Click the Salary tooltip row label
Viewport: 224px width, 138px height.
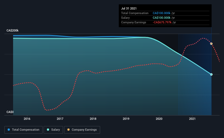coord(126,18)
